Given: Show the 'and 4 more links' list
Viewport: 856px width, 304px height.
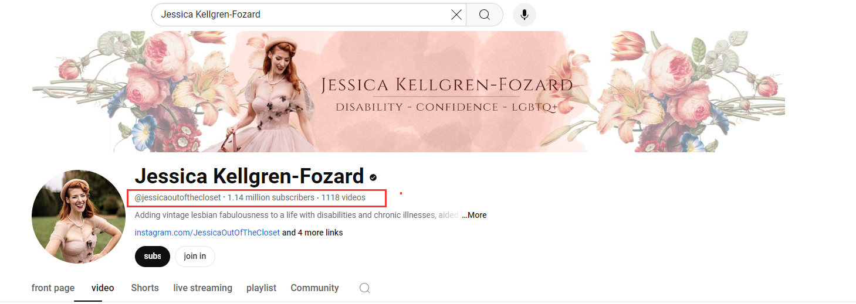Looking at the screenshot, I should pyautogui.click(x=313, y=233).
